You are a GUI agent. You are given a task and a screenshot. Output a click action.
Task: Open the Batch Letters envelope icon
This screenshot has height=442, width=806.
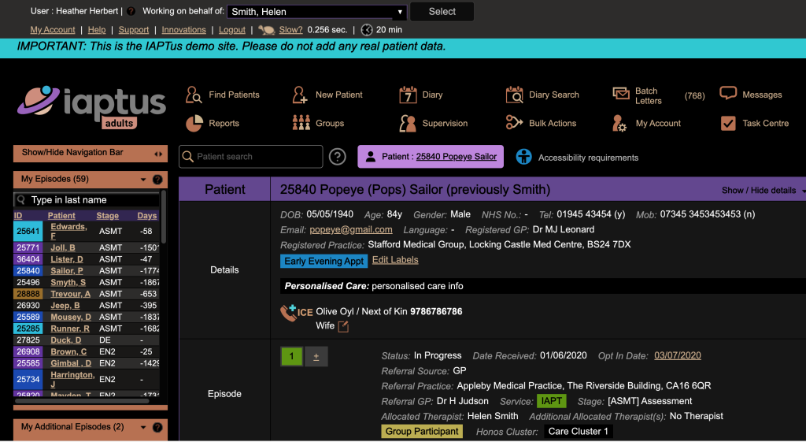click(621, 94)
